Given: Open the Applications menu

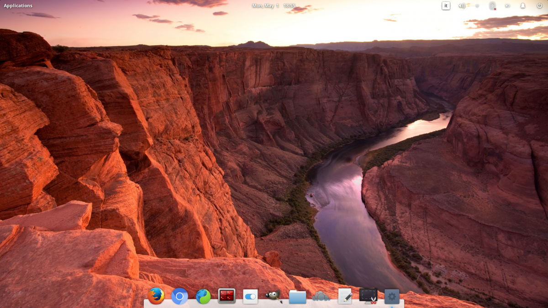Looking at the screenshot, I should (18, 5).
